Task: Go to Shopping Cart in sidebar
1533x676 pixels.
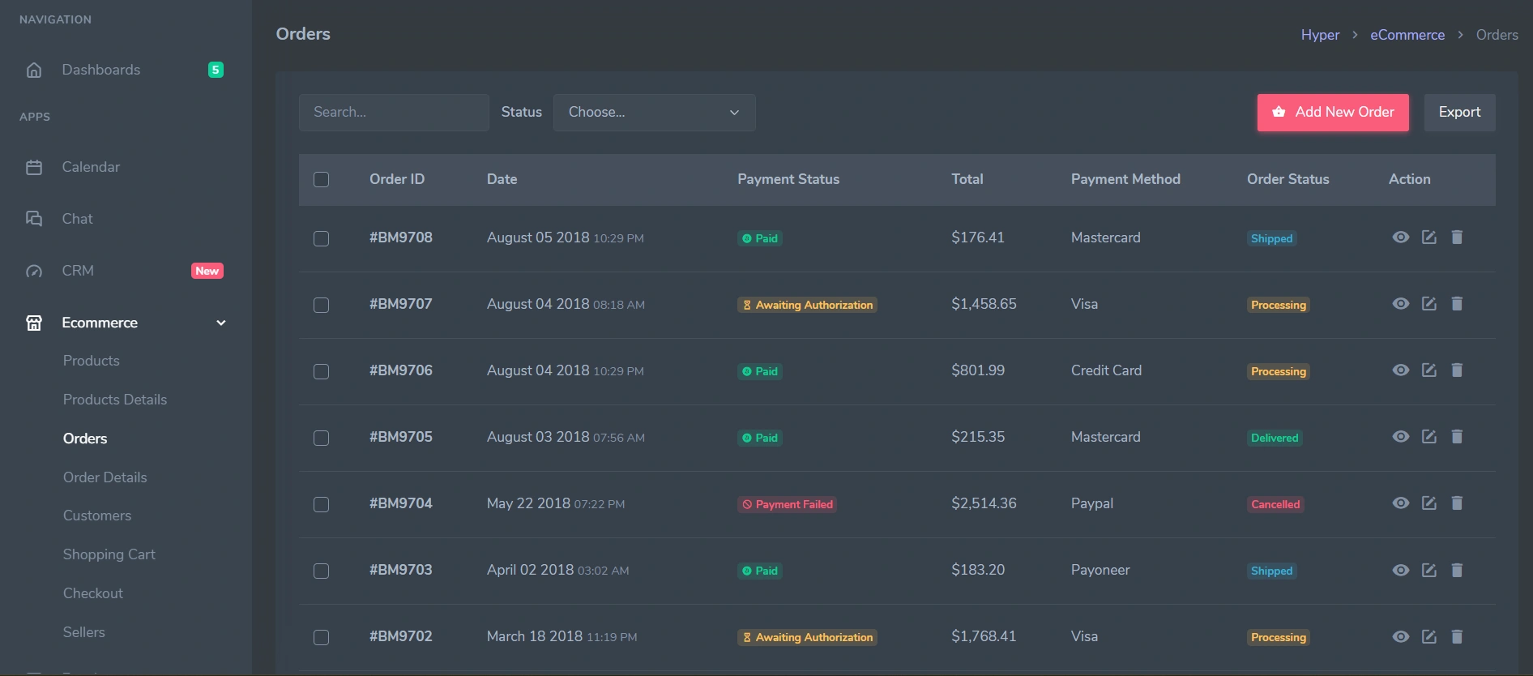Action: [x=109, y=554]
